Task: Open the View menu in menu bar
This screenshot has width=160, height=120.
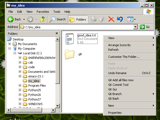Action: pos(29,12)
